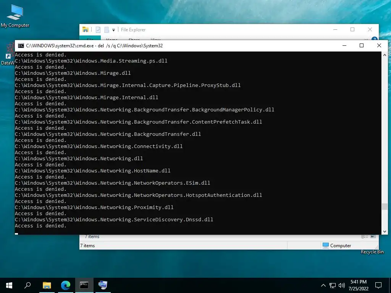
Task: Switch File Explorer to details view icon
Action: (365, 237)
